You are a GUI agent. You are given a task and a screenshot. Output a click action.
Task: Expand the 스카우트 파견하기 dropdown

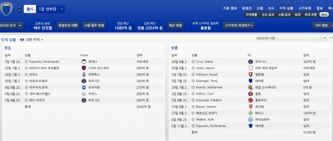pyautogui.click(x=238, y=25)
